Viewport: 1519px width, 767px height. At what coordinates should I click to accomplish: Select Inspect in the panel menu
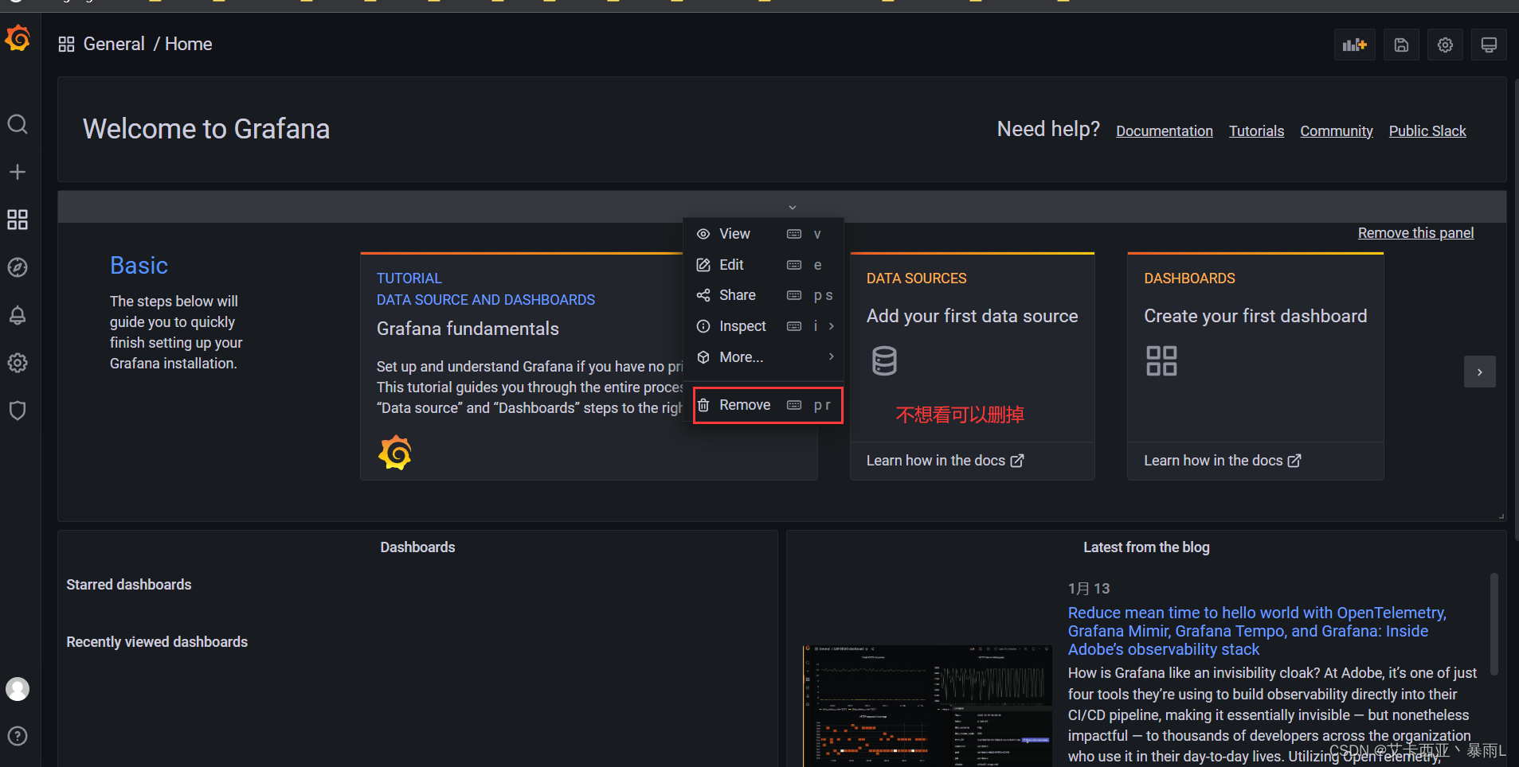(763, 326)
